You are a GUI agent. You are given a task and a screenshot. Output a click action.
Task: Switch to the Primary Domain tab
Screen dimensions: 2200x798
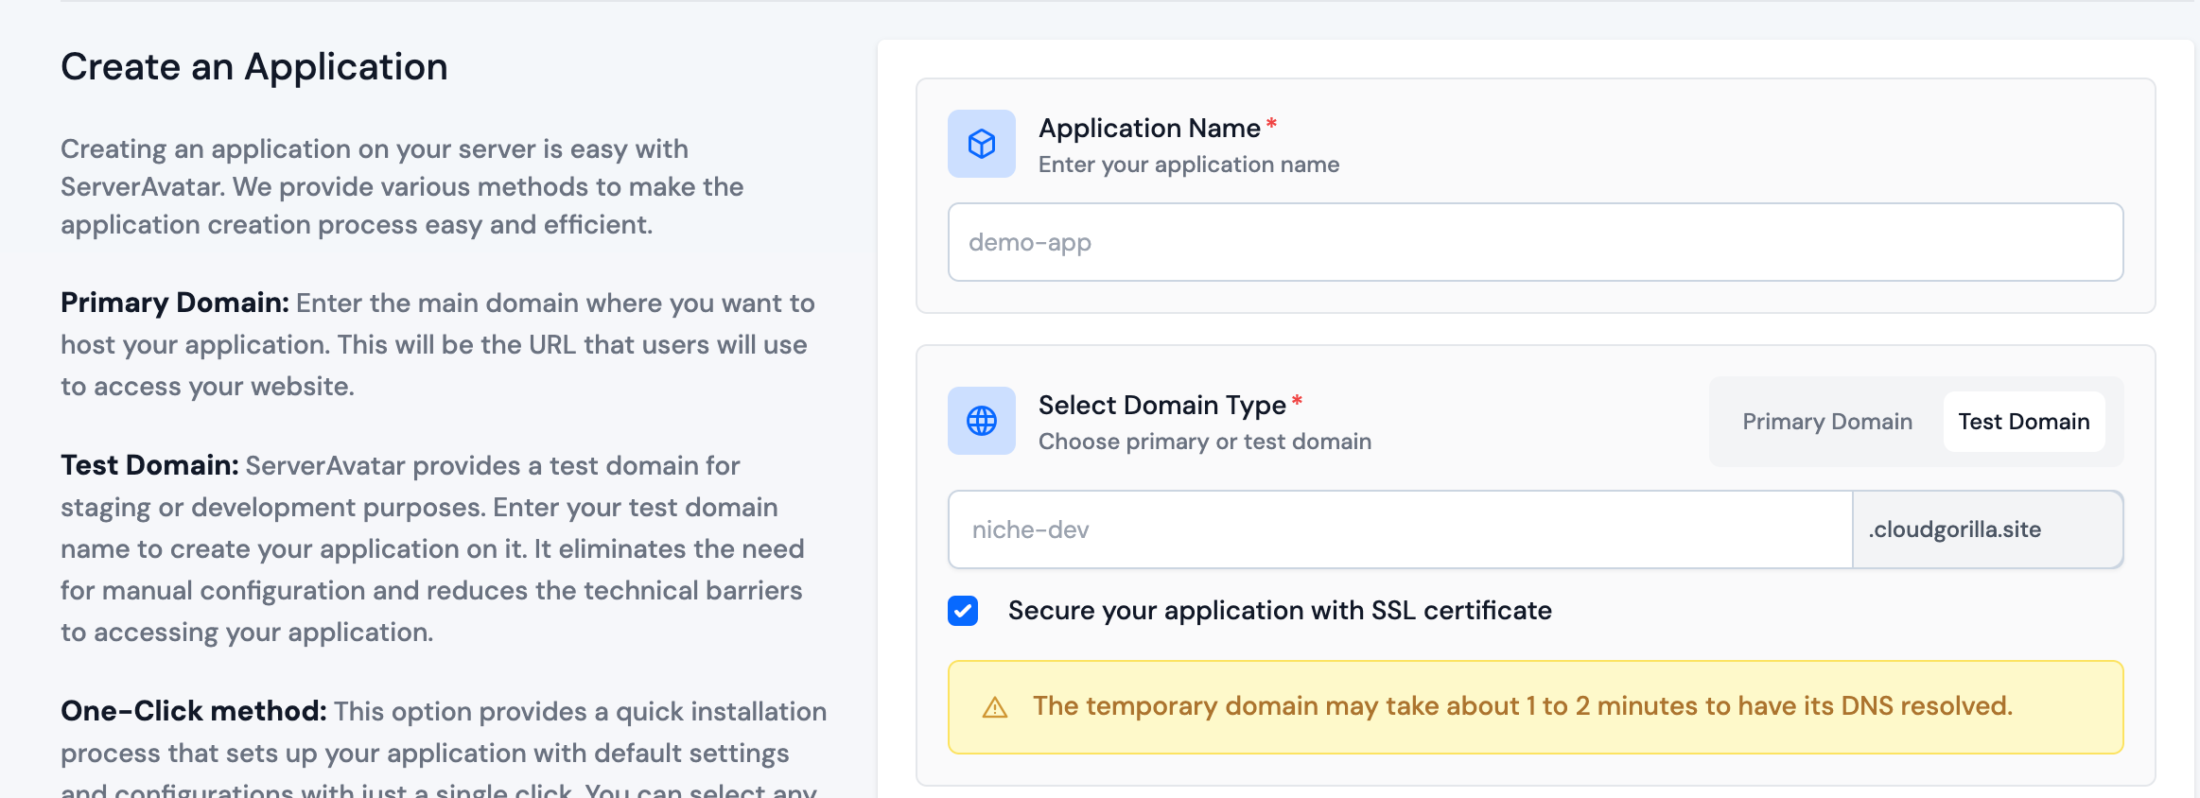tap(1827, 422)
